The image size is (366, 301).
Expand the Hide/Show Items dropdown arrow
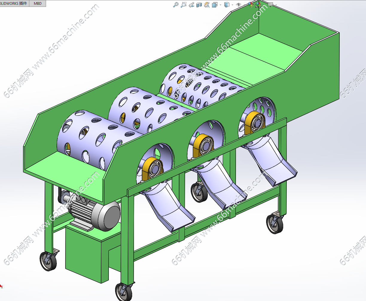[244, 5]
